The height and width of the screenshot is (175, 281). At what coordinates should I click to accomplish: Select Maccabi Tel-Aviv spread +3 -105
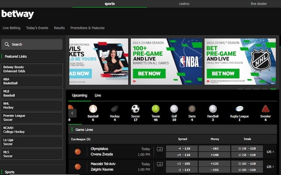coord(182,164)
